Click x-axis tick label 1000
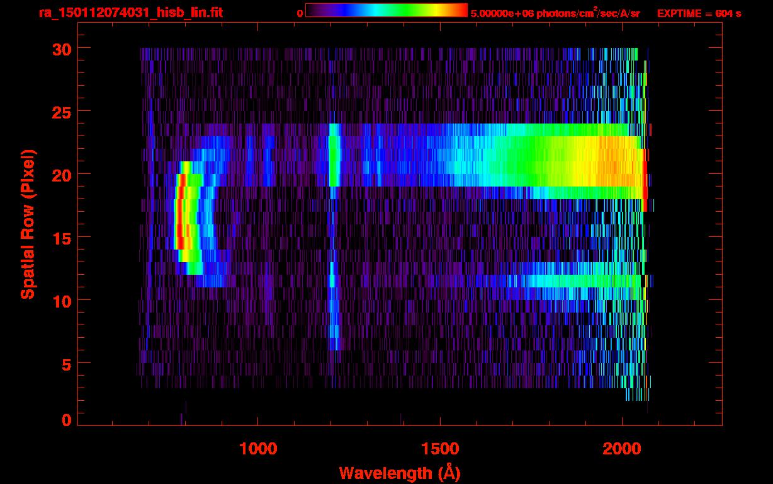 pyautogui.click(x=258, y=448)
